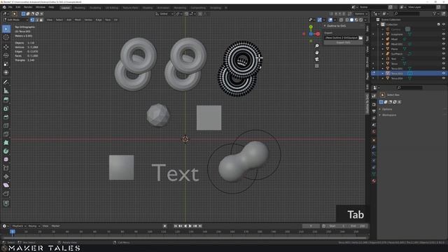Click the outliner search field
This screenshot has height=252, width=448.
pyautogui.click(x=407, y=14)
